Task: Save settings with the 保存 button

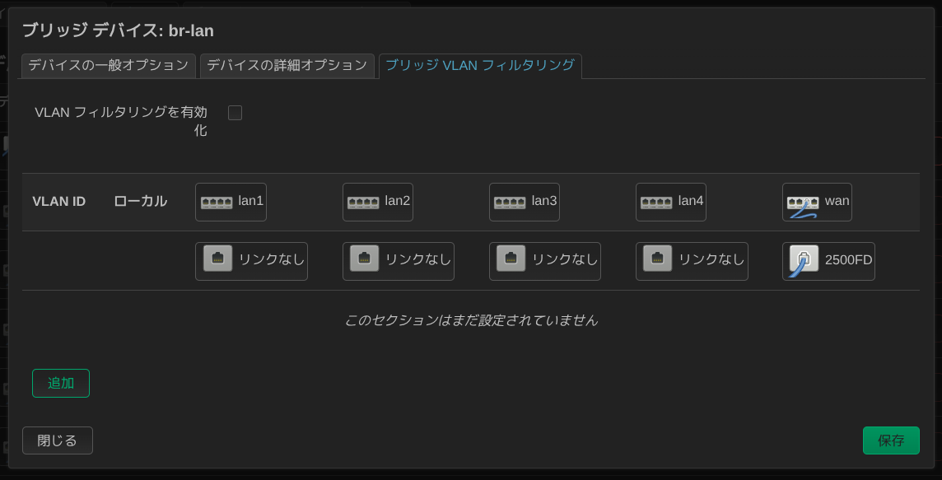Action: click(891, 440)
